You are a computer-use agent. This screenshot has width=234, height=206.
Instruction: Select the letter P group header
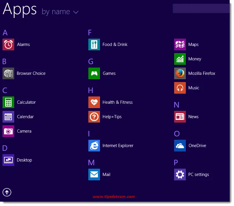pos(176,163)
